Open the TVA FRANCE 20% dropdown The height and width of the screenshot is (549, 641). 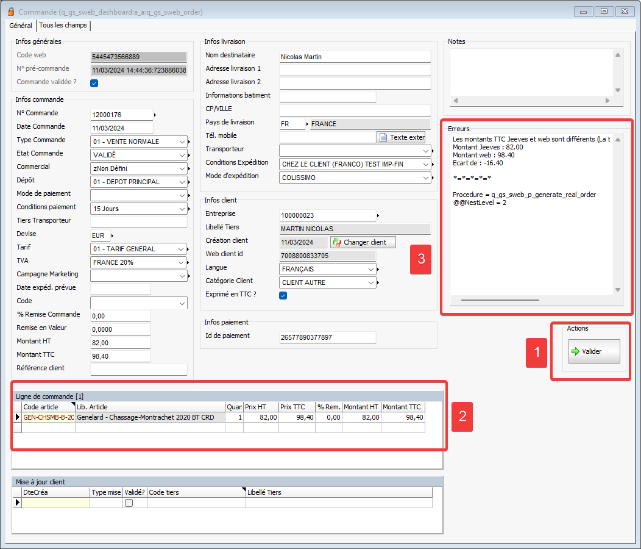point(182,262)
